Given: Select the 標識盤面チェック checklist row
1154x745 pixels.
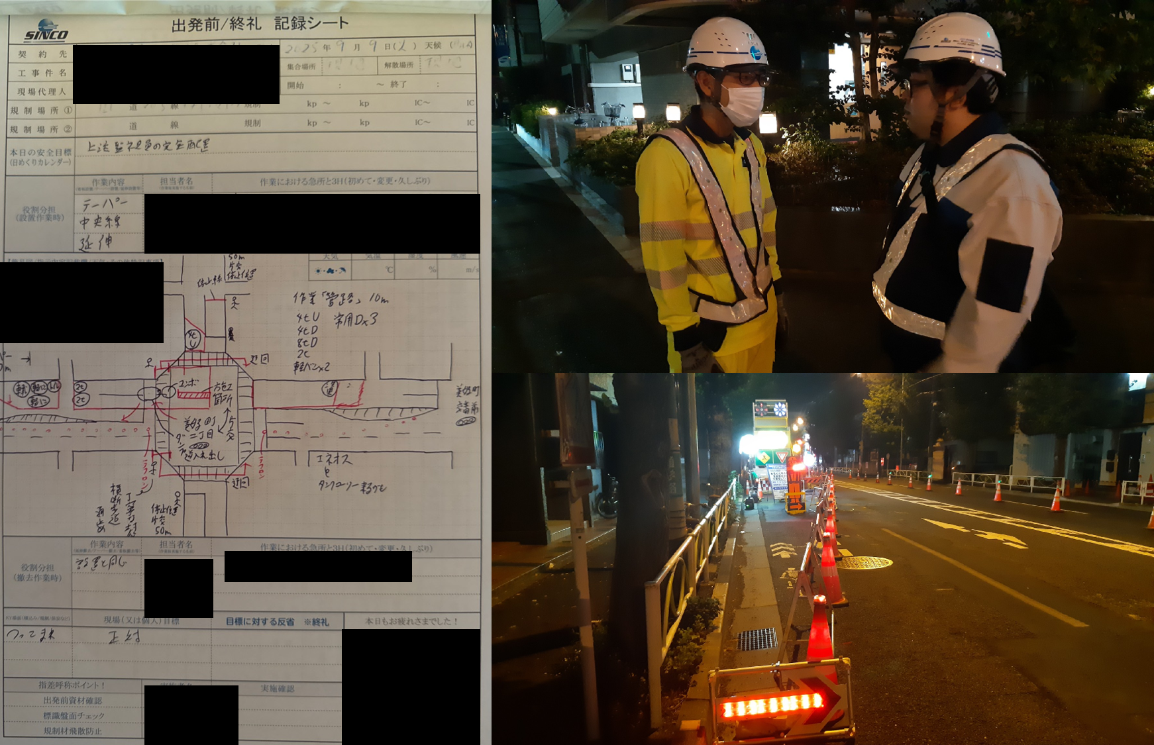Looking at the screenshot, I should pos(73,716).
